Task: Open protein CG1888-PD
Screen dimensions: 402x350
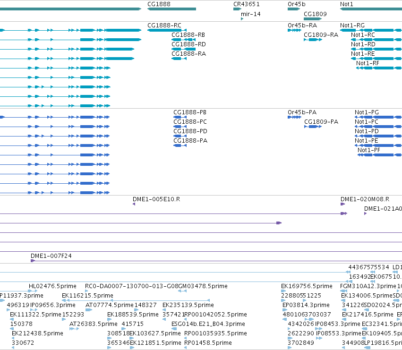Action: tap(180, 136)
